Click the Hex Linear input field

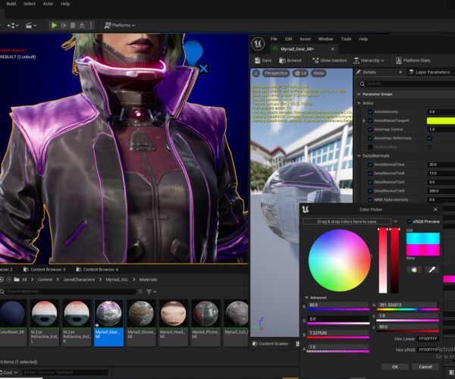(x=428, y=339)
